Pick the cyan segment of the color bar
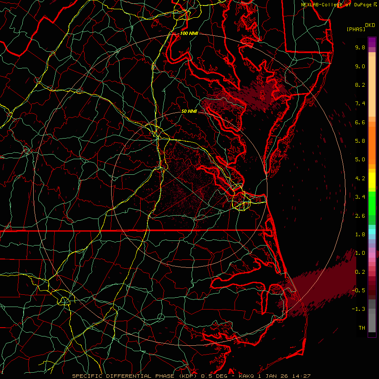This screenshot has width=379, height=379. [372, 232]
